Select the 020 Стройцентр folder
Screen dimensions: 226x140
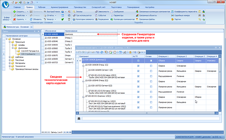[x=28, y=54]
